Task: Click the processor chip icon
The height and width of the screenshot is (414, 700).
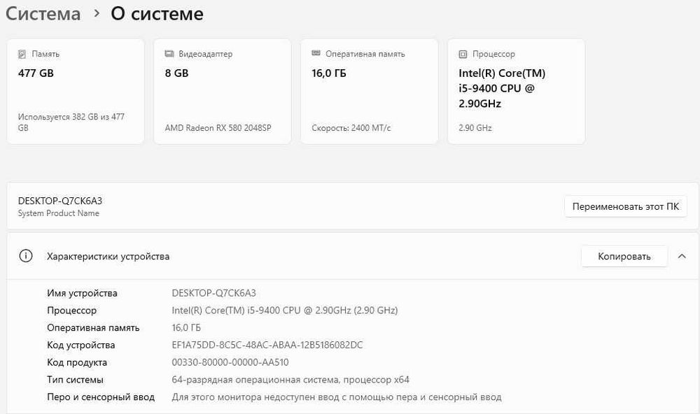Action: [x=463, y=54]
